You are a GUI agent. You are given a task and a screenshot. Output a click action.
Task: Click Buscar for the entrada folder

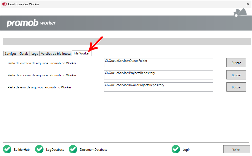[x=236, y=63]
